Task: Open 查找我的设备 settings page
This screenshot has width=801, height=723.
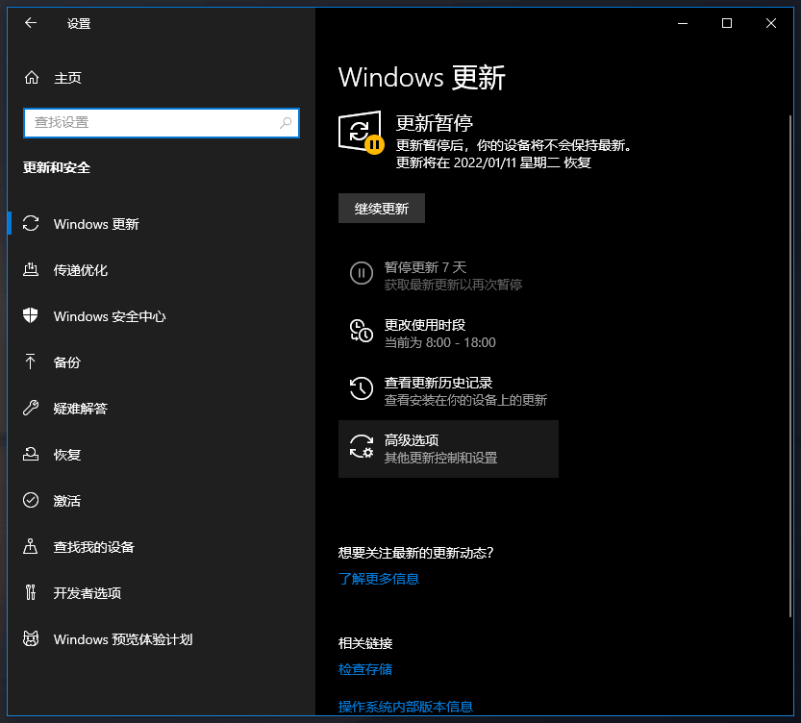Action: click(161, 547)
